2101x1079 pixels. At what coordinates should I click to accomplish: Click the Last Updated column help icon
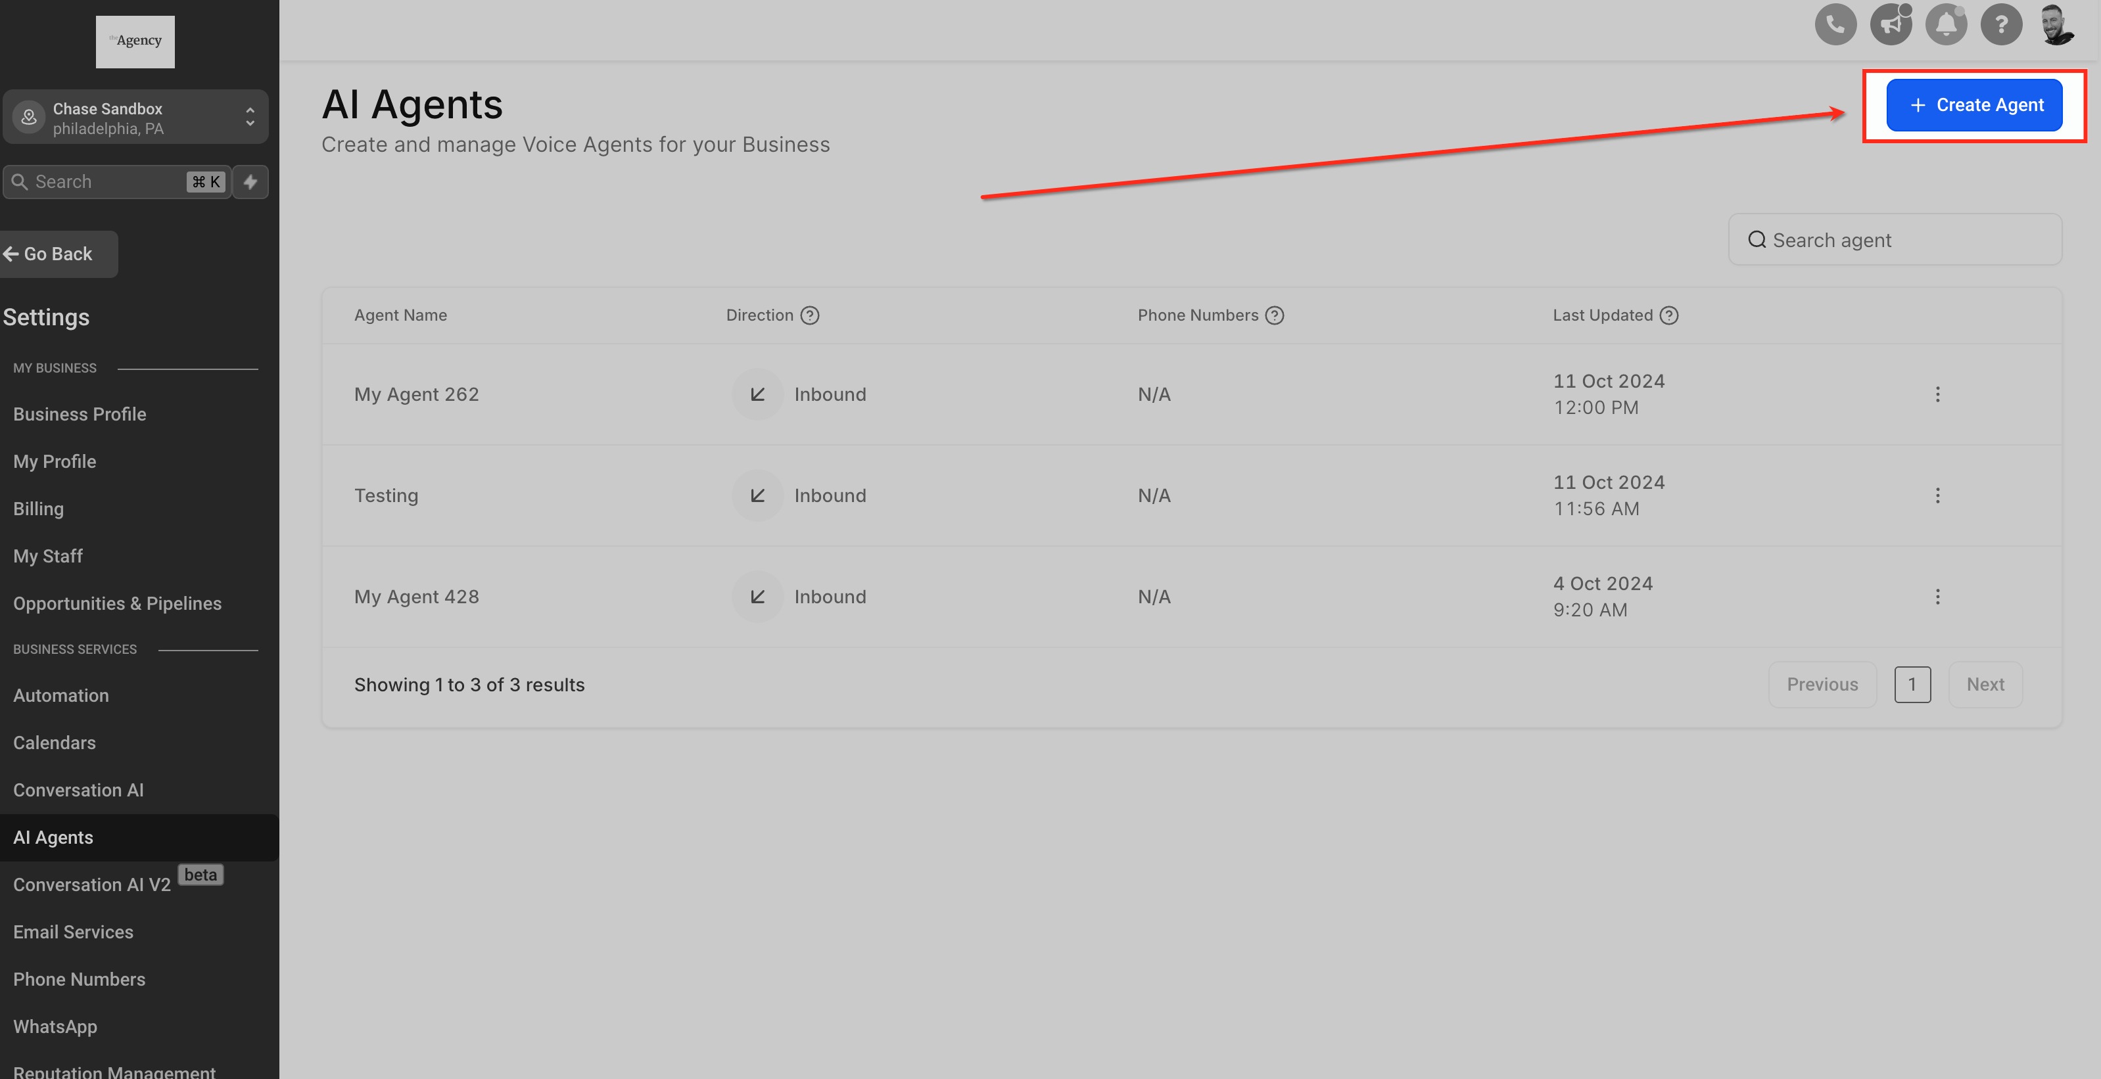(1668, 315)
